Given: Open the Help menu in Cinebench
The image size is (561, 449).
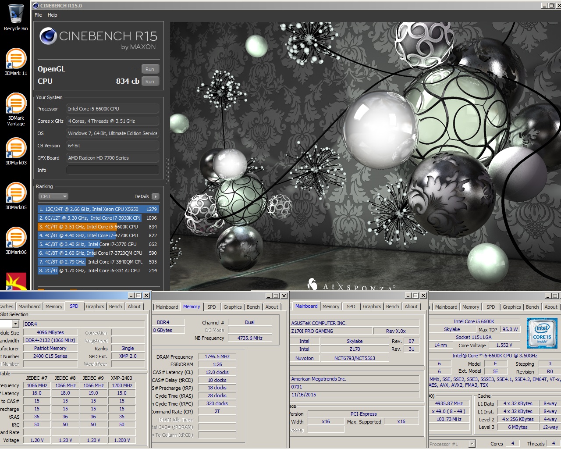Looking at the screenshot, I should [53, 15].
